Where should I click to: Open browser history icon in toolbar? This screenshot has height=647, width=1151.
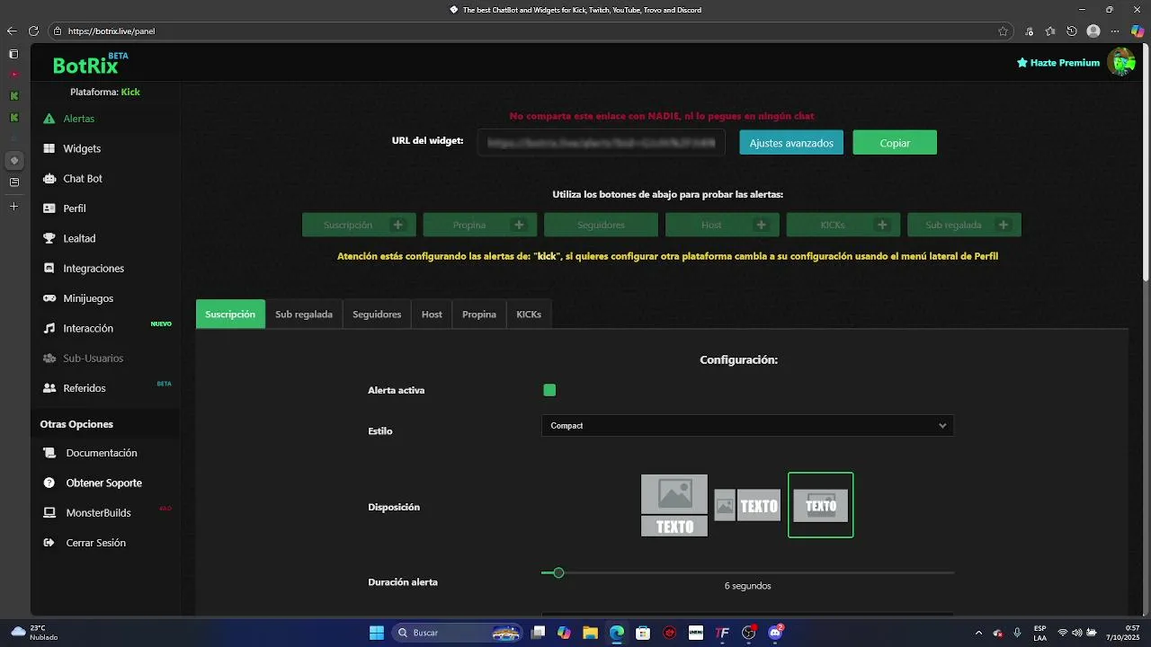tap(1072, 31)
